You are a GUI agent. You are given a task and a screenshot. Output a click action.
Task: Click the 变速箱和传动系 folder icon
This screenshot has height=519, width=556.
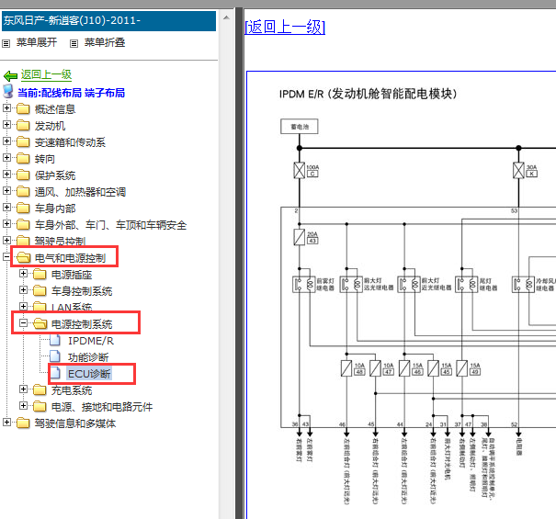(x=23, y=141)
